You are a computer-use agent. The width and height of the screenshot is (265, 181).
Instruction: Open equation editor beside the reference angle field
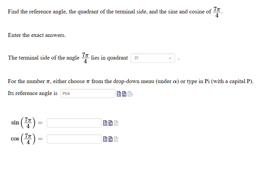point(124,94)
